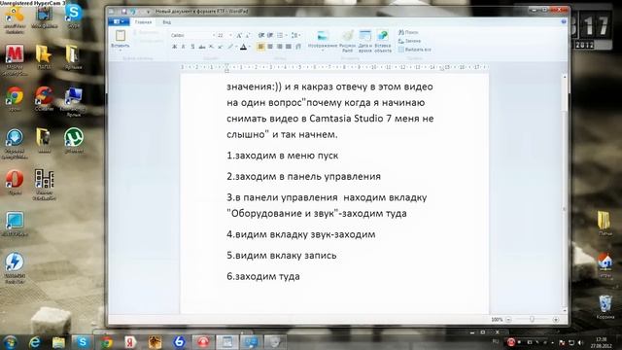Apply the font color (A) button

244,47
